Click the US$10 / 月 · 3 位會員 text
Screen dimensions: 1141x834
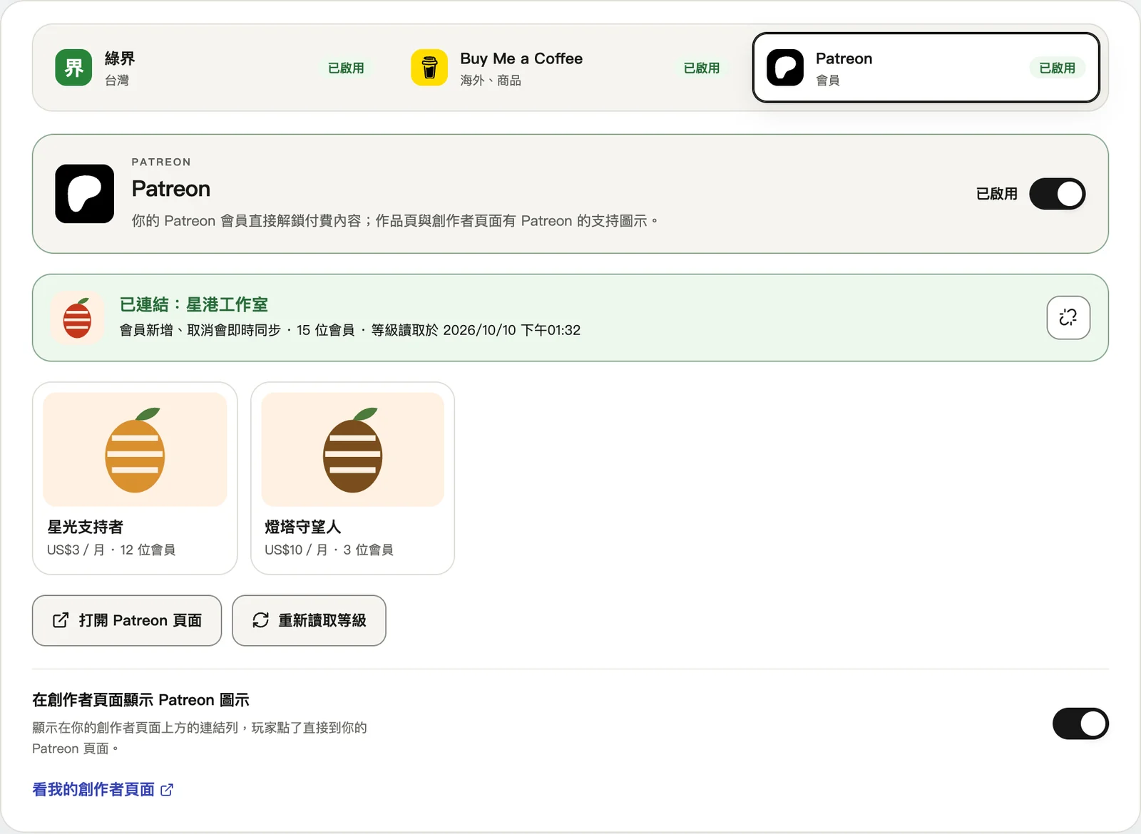pyautogui.click(x=329, y=550)
